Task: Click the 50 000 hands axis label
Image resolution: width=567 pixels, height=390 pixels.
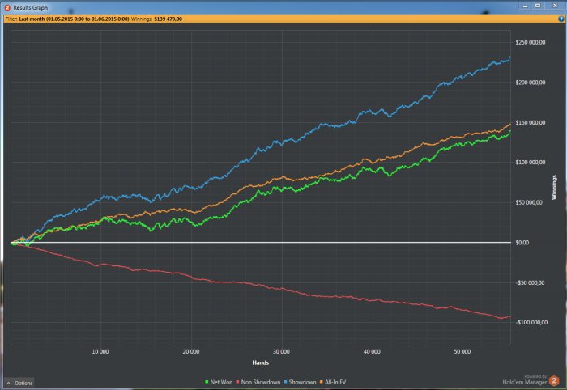Action: pos(463,351)
